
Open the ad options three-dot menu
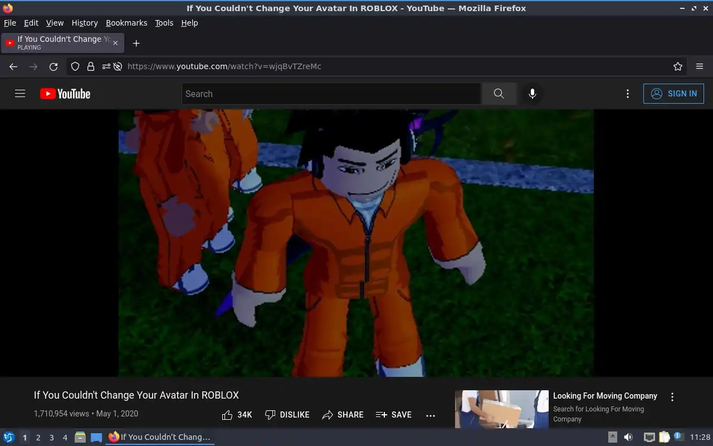tap(672, 397)
